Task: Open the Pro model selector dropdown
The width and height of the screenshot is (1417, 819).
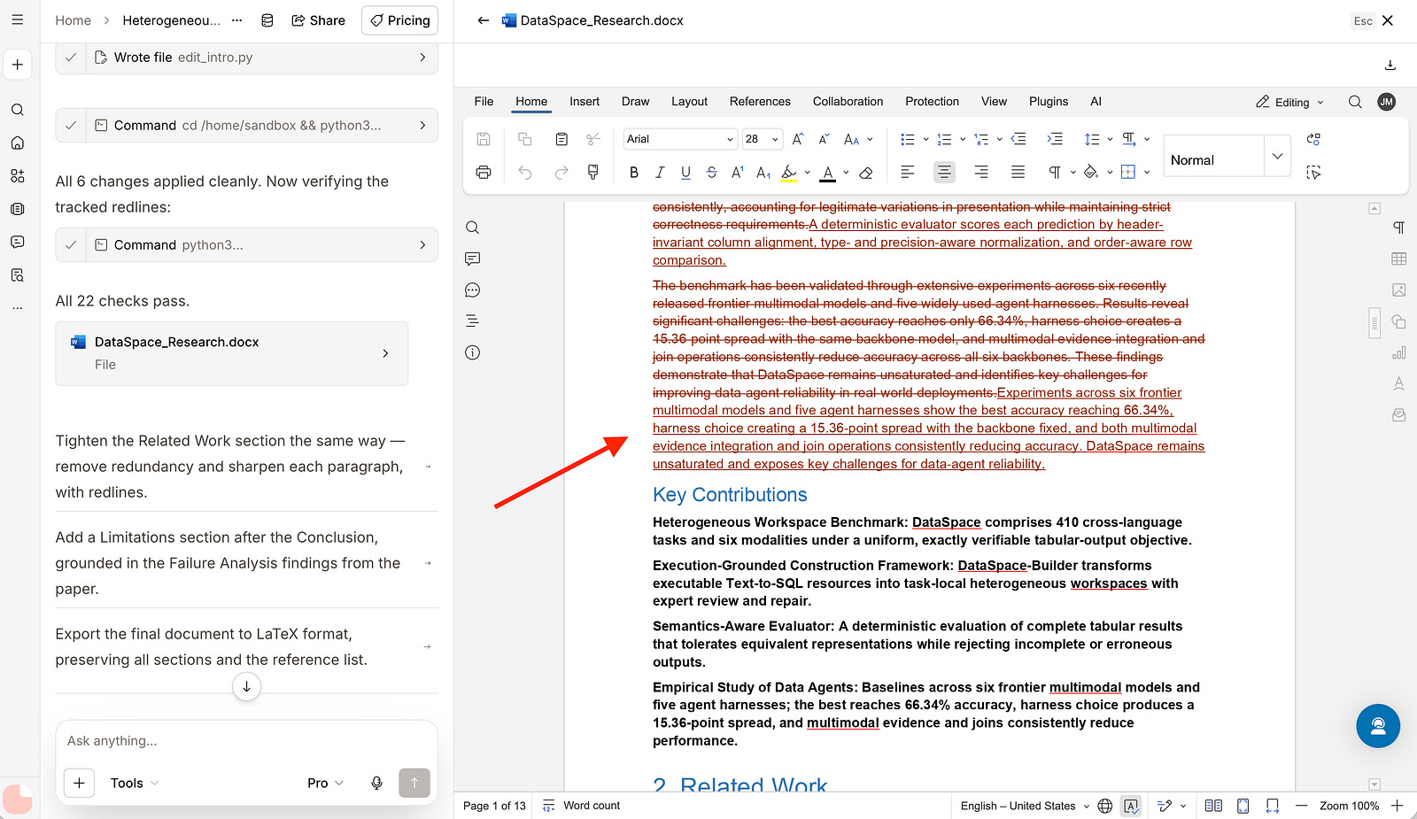Action: coord(325,783)
